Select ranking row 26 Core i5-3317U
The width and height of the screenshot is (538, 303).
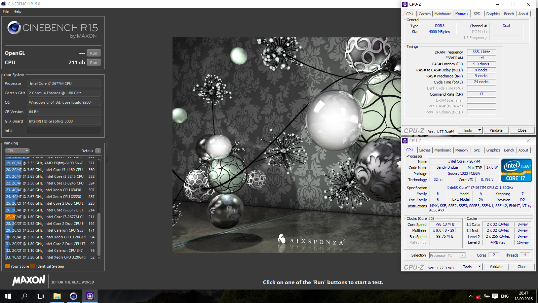point(50,210)
